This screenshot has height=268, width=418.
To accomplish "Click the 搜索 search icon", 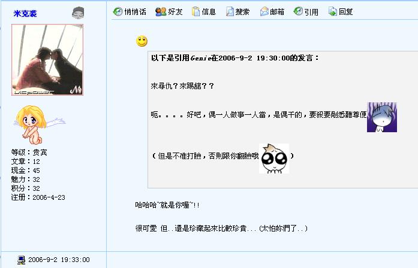I will tap(230, 12).
